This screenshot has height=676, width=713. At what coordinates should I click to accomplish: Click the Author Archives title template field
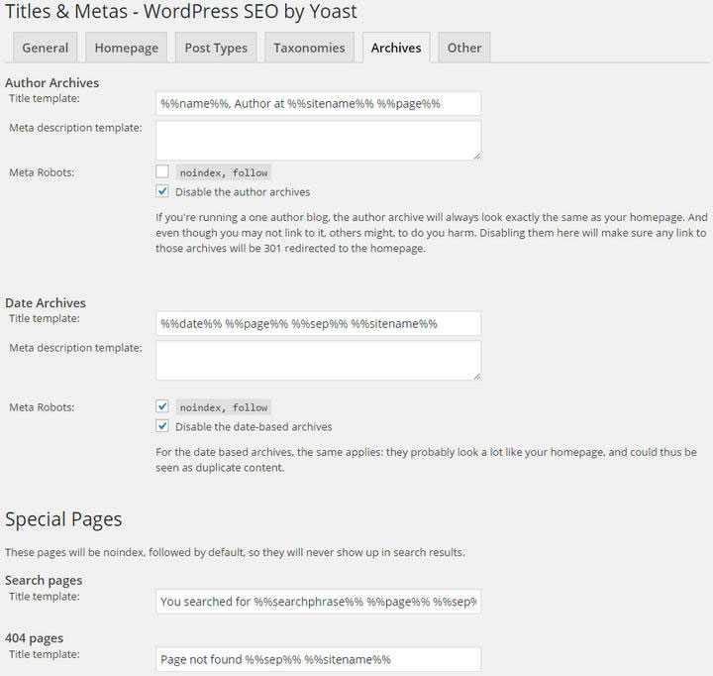(318, 103)
